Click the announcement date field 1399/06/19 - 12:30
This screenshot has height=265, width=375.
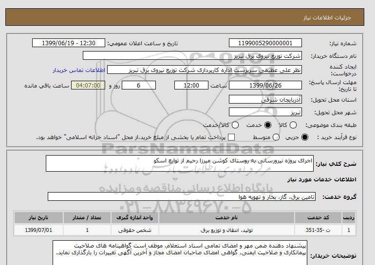[69, 43]
